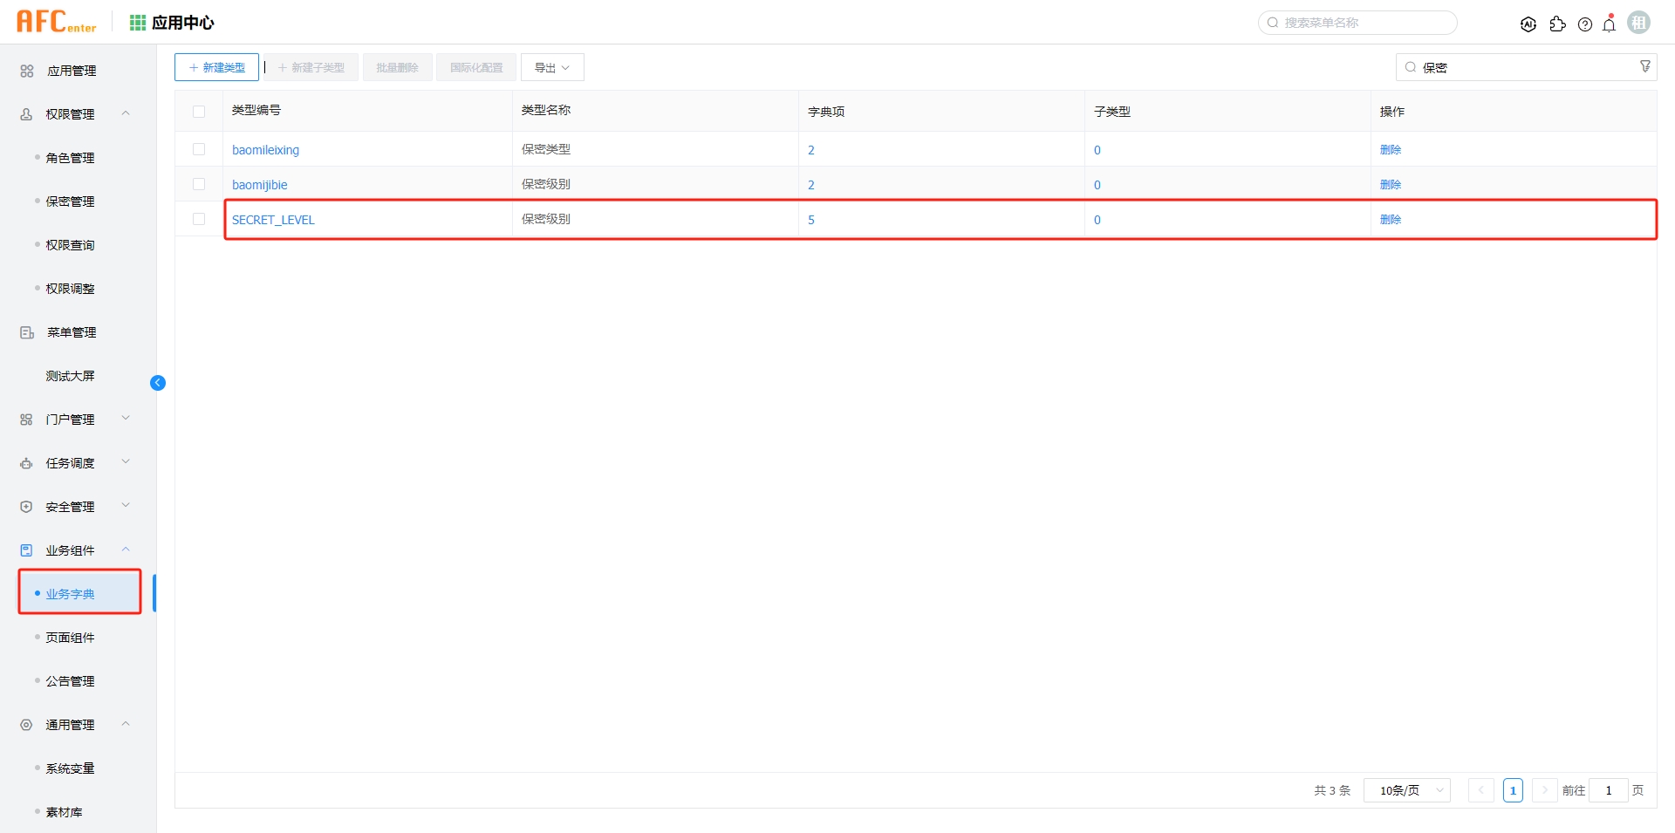Click the plugin puzzle-piece icon
Image resolution: width=1675 pixels, height=833 pixels.
1558,24
